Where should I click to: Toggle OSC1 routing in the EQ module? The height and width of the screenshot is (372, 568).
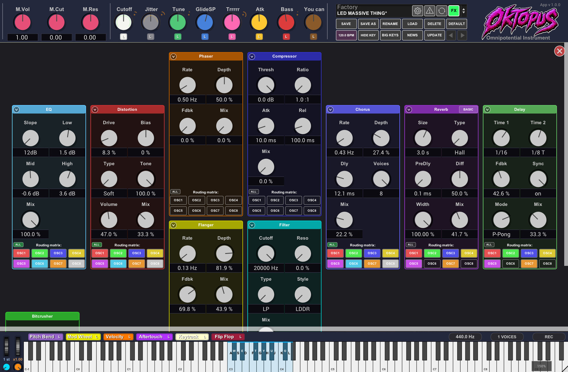coord(21,253)
